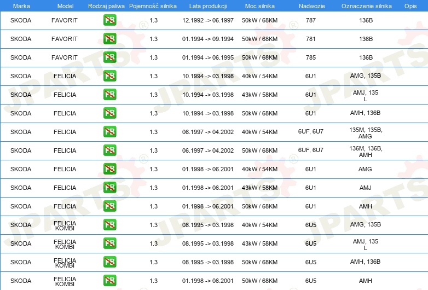
Task: Select the fuel icon for FELICIA KOMBI 08.1995 50kW
Action: point(109,262)
